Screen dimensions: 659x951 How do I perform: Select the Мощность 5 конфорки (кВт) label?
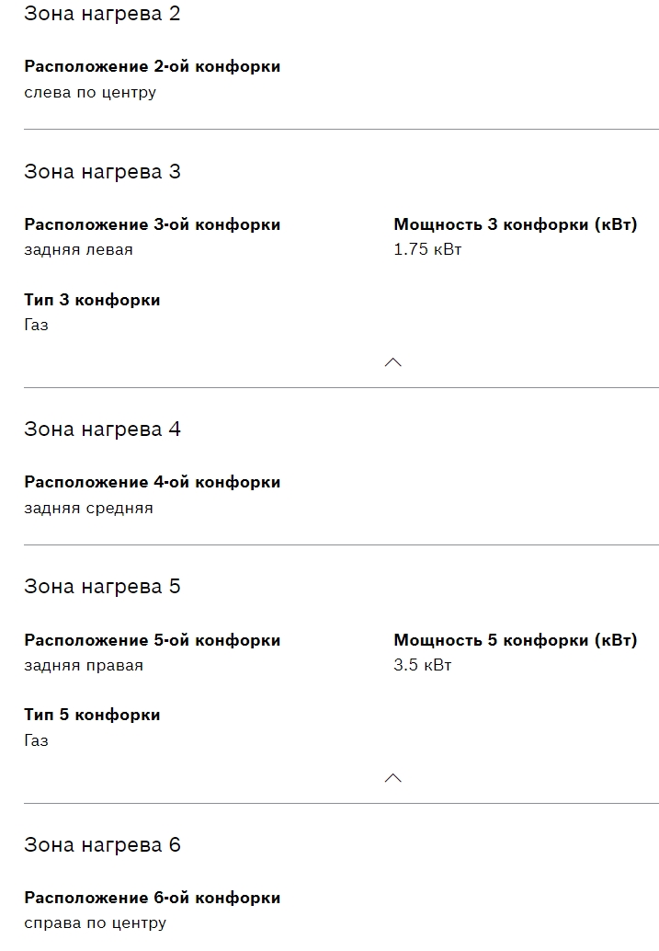(515, 640)
